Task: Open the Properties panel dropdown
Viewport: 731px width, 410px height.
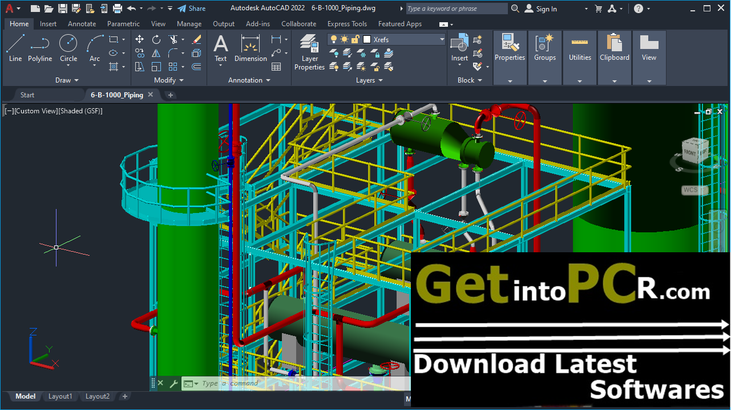Action: [x=510, y=81]
